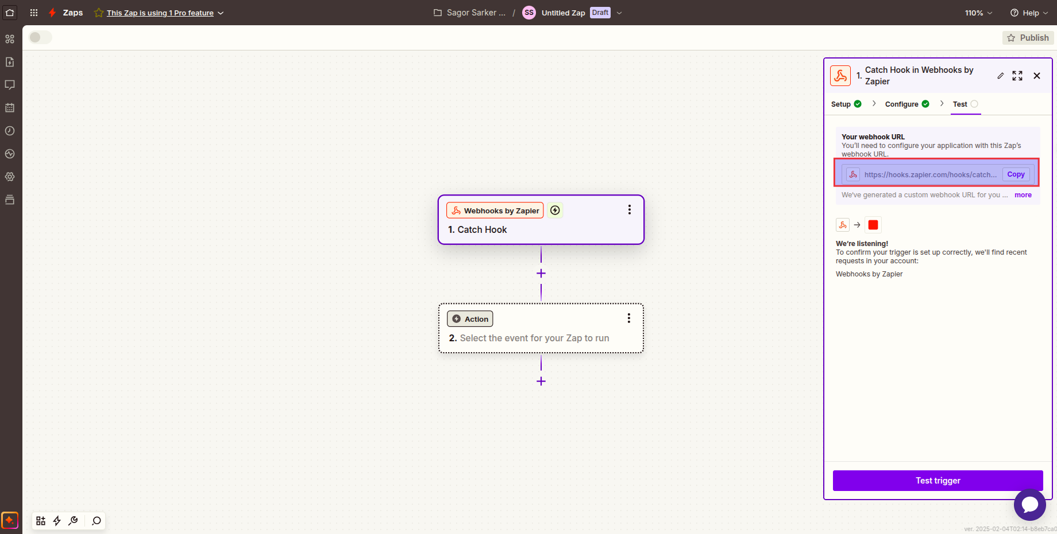Select the Action step badge
This screenshot has height=534, width=1057.
pos(470,319)
